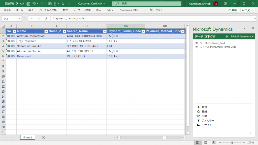Click the Select All corner triangle
This screenshot has width=258, height=145.
[x=3, y=26]
